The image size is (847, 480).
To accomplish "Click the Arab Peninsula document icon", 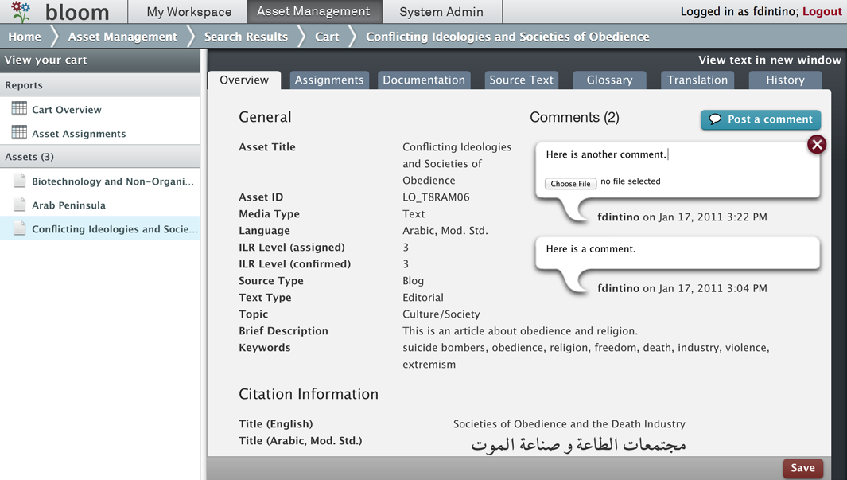I will click(19, 205).
